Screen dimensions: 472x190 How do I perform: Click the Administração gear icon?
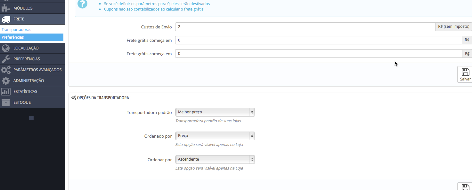(x=6, y=81)
